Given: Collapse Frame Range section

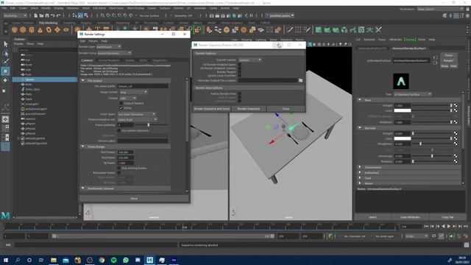Looking at the screenshot, I should point(83,146).
